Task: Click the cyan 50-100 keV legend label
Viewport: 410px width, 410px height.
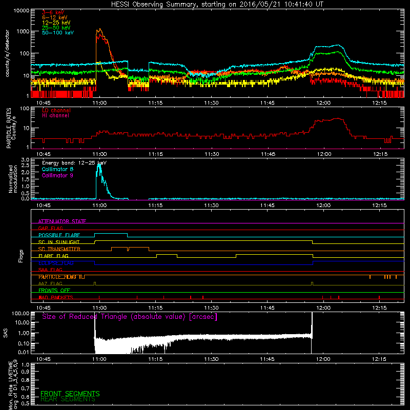Action: point(57,33)
